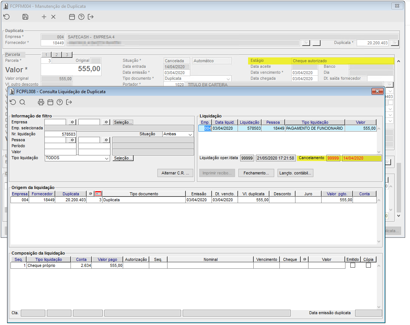Click the Estágio field Cheque autorizado
Viewport: 410px width, 325px height.
click(342, 61)
